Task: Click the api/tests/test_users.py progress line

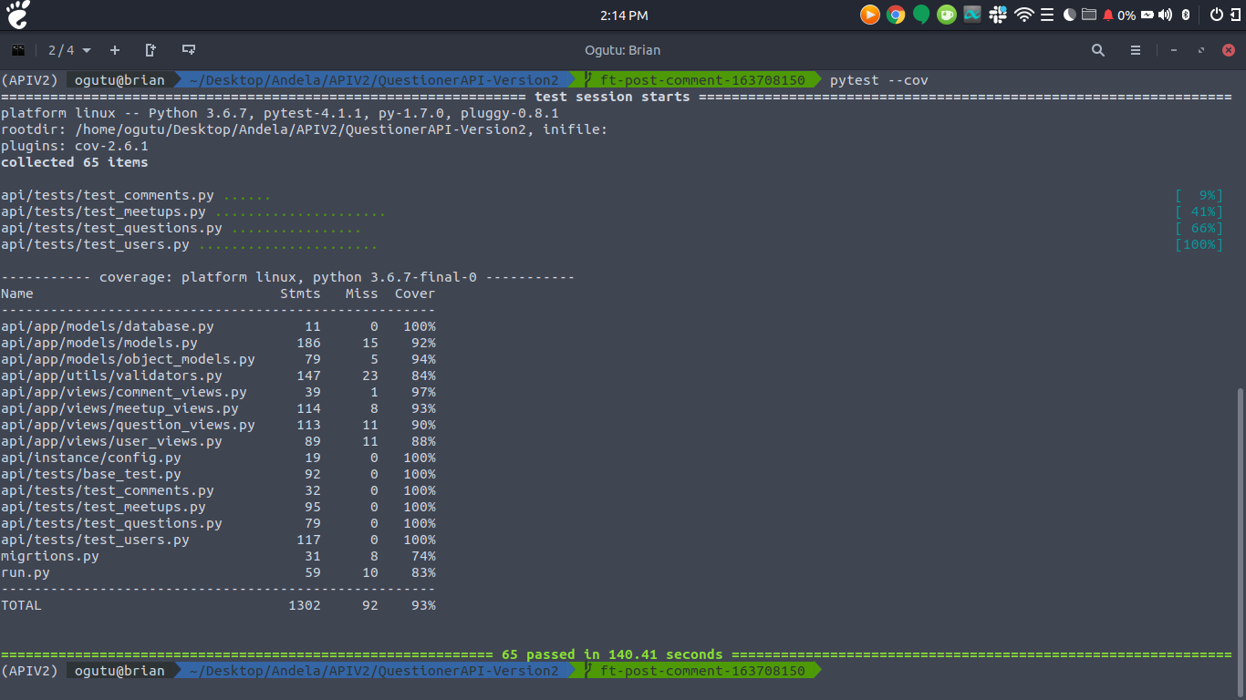Action: coord(189,244)
